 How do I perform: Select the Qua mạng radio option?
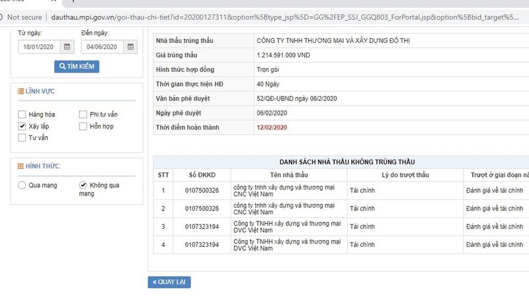[22, 185]
